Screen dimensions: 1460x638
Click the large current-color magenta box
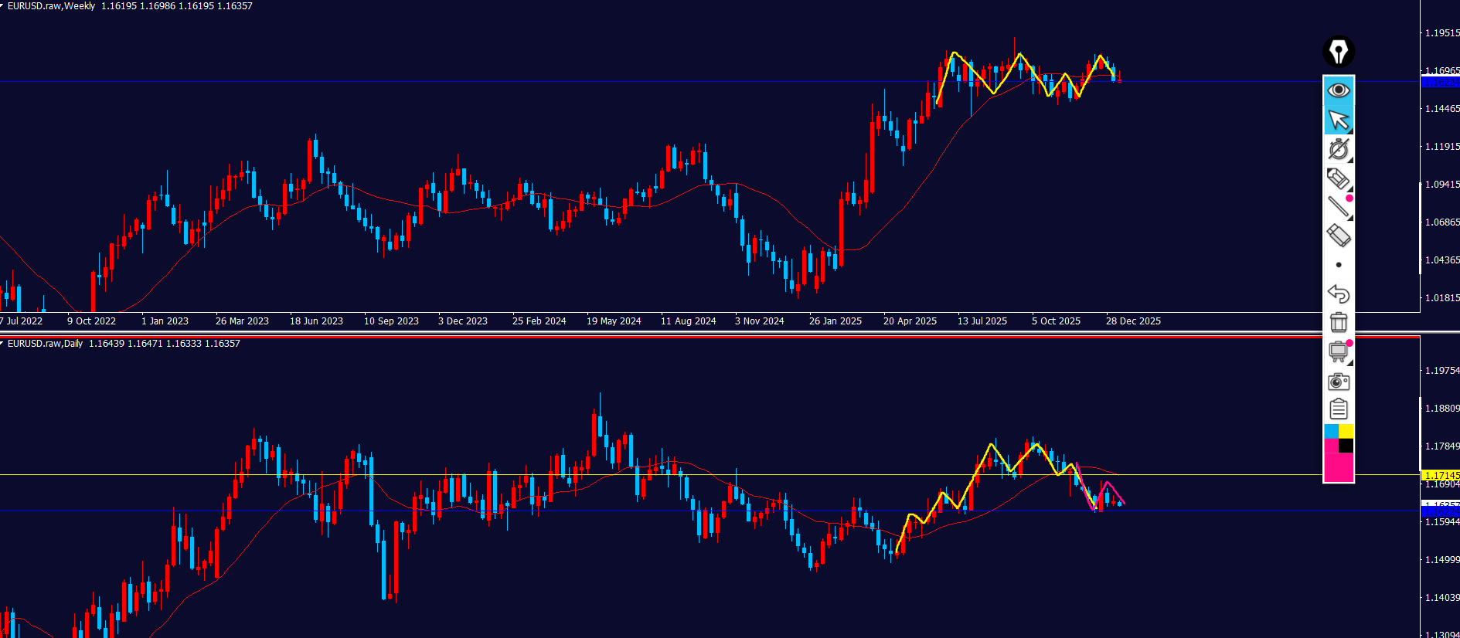(x=1338, y=467)
